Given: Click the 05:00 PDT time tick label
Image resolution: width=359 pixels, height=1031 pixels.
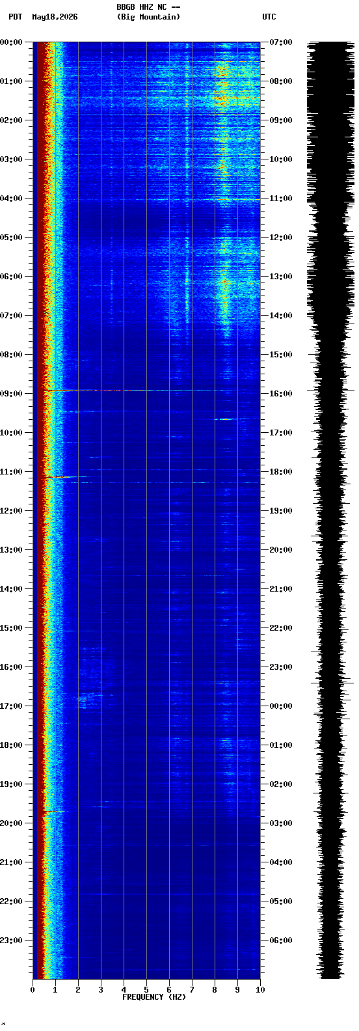Looking at the screenshot, I should (x=12, y=238).
